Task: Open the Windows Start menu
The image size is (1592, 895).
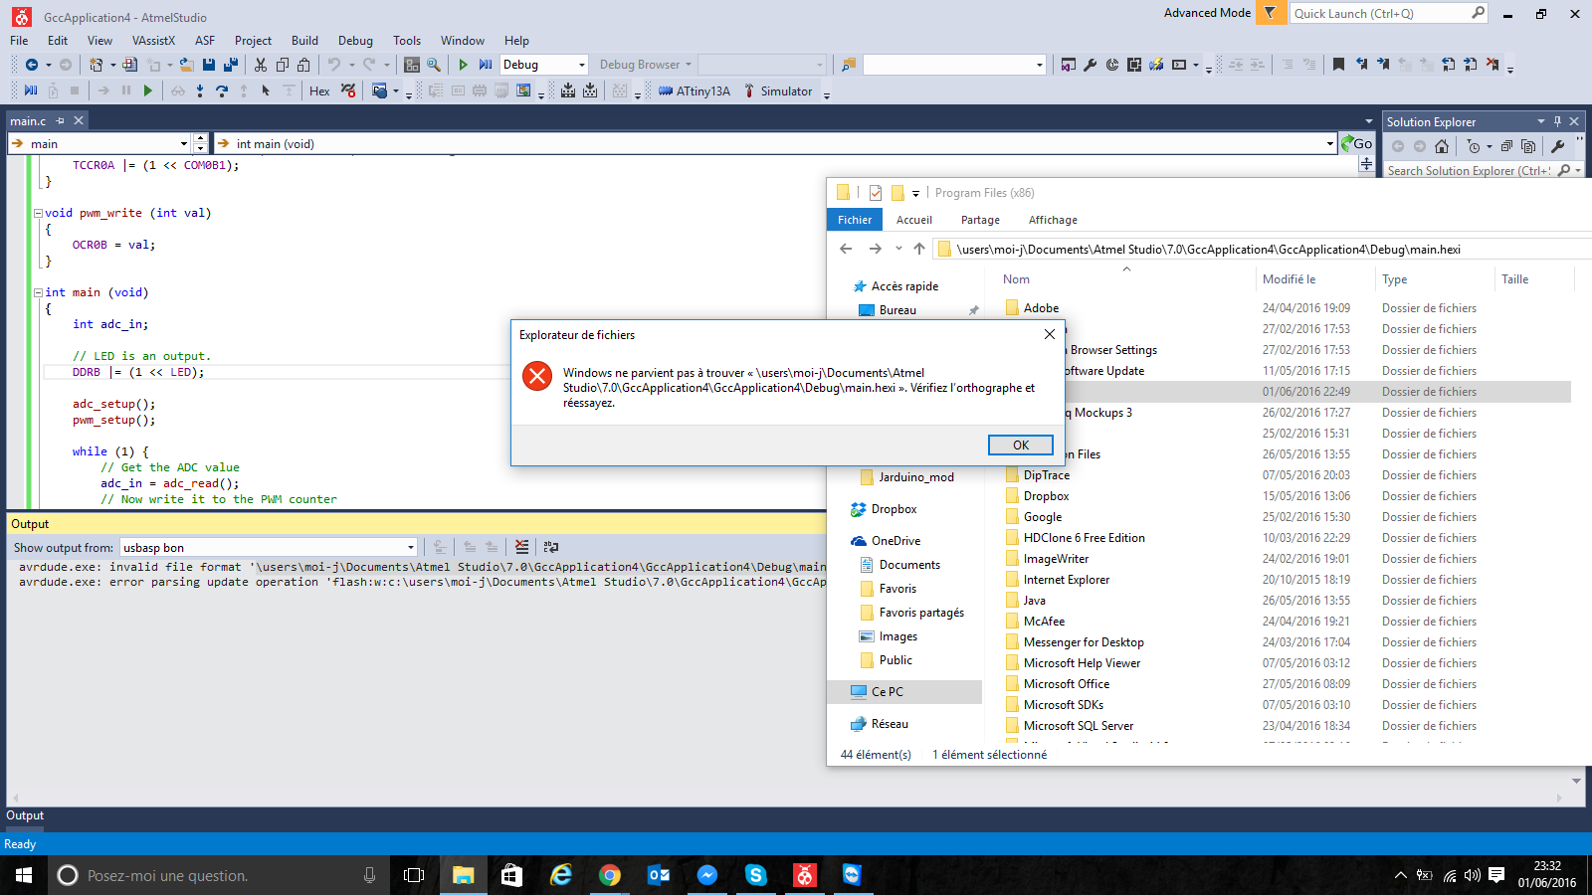Action: coord(24,875)
